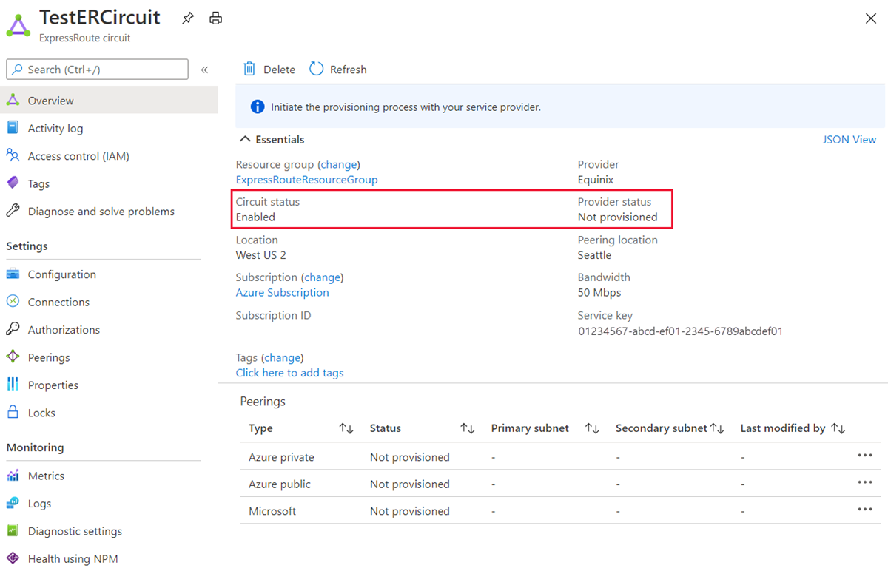Screen dimensions: 888x571
Task: Pin the TestERCircuit blade to dashboard
Action: point(188,18)
